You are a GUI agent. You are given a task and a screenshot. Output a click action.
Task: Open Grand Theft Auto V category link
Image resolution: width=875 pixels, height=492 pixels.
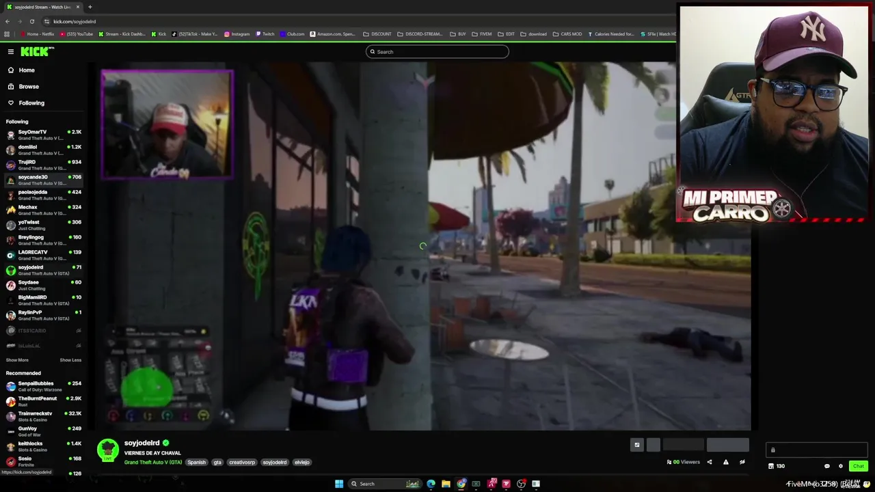click(153, 463)
